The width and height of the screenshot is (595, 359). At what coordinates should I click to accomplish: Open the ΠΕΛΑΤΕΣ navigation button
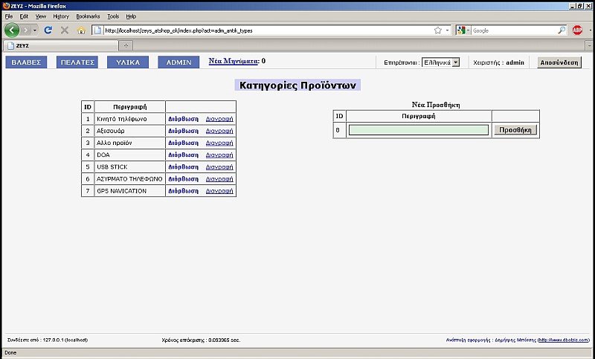77,62
